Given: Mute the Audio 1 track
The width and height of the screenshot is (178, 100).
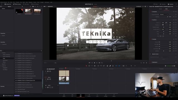Looking at the screenshot, I should pyautogui.click(x=52, y=87).
